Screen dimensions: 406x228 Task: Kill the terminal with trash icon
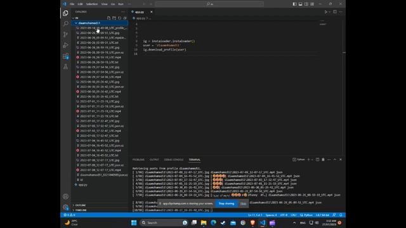click(x=323, y=160)
